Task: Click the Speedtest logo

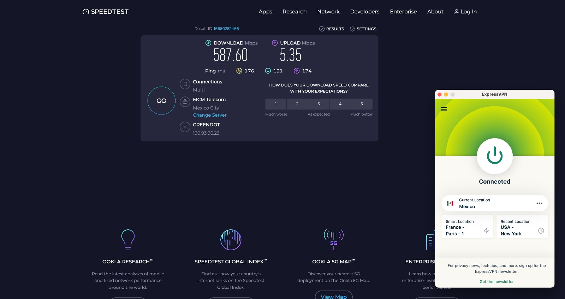Action: 106,12
